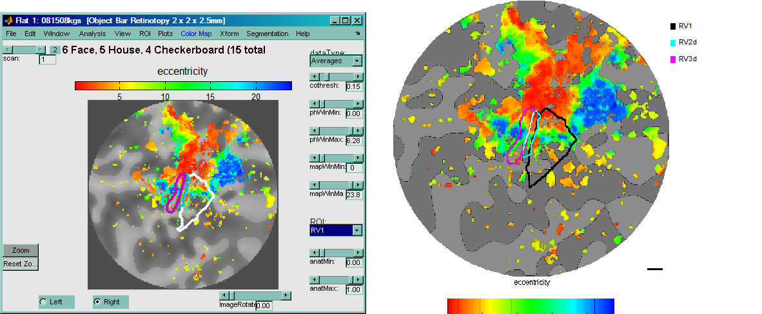Click the MATLAB icon in the title bar
762x314 pixels.
point(9,21)
